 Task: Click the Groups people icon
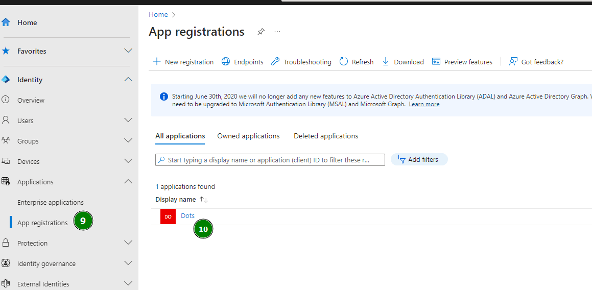pos(6,141)
